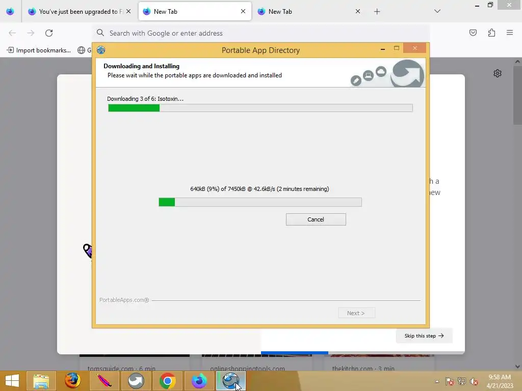This screenshot has width=522, height=391.
Task: Click the overall green download progress bar
Action: pyautogui.click(x=260, y=108)
